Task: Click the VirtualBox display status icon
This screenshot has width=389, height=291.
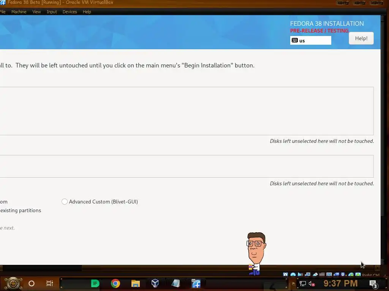Action: [329, 274]
